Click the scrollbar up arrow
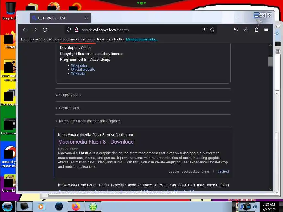Viewport: 283px width, 212px height. pyautogui.click(x=270, y=45)
